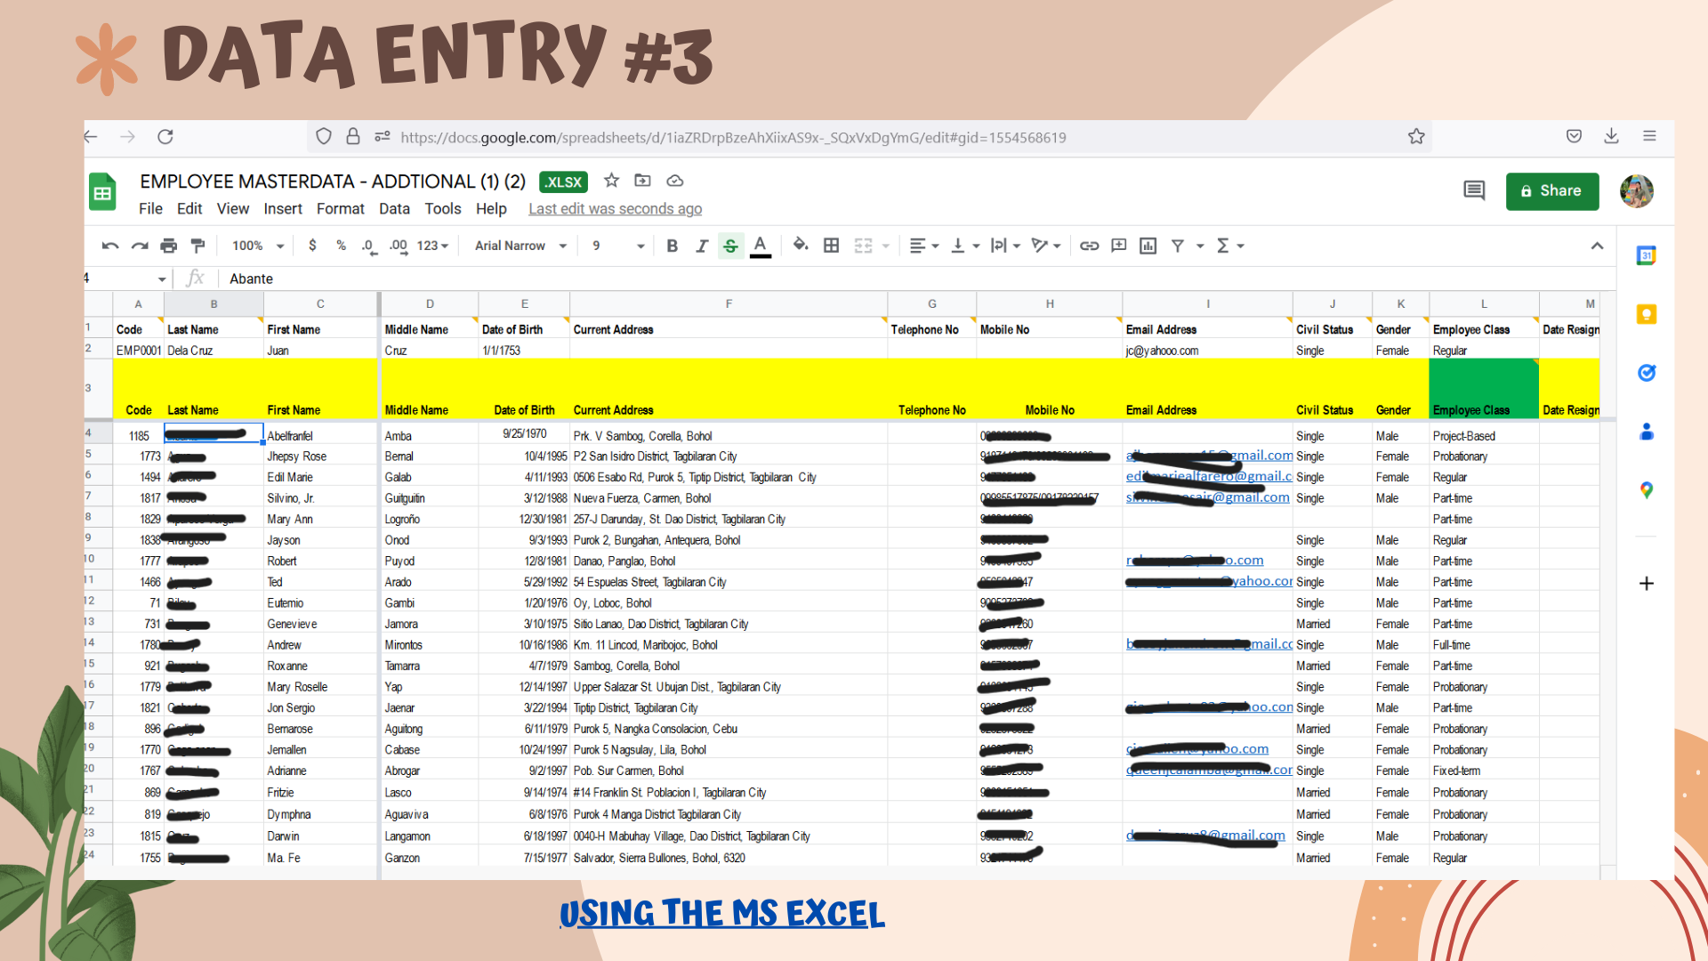Toggle strikethrough formatting

click(730, 246)
